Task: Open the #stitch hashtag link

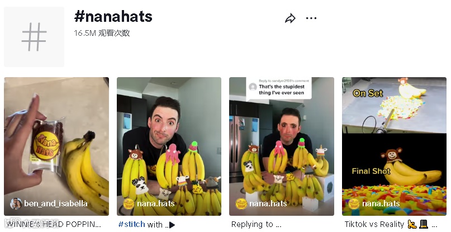Action: 132,224
